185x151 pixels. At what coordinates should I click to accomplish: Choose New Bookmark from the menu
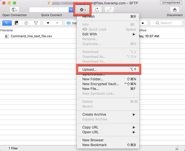coord(108,145)
